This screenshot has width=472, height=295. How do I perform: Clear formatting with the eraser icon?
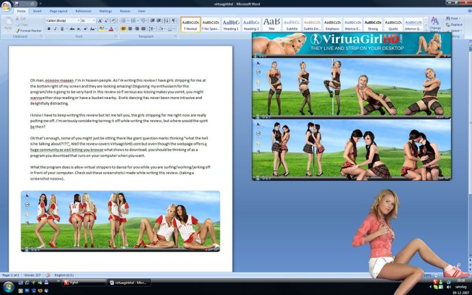[x=114, y=20]
